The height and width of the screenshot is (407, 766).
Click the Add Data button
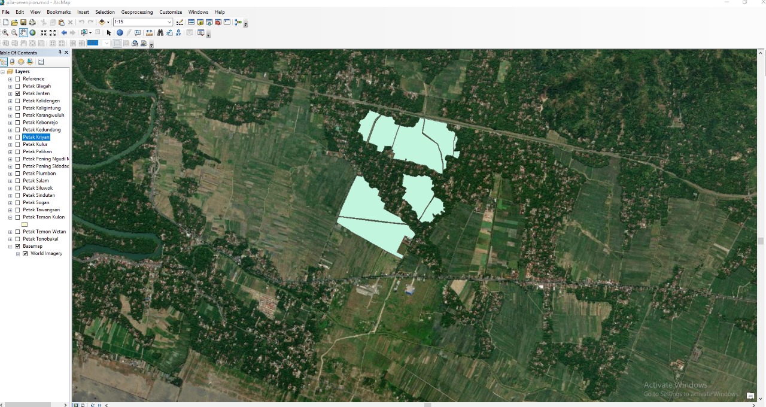tap(101, 22)
